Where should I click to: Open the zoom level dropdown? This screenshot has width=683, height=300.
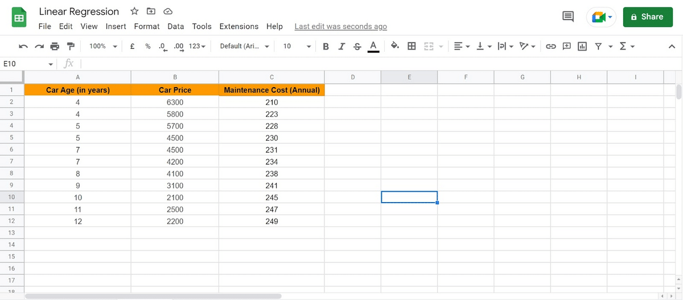[x=104, y=46]
